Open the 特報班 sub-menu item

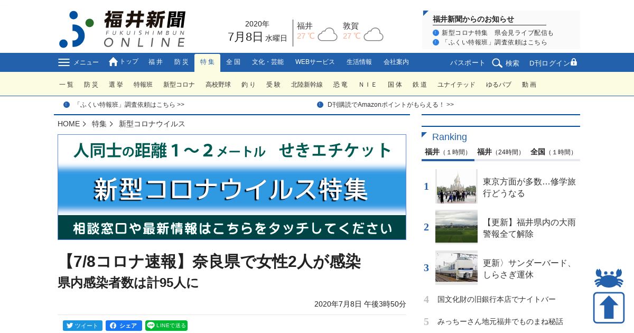tap(143, 85)
